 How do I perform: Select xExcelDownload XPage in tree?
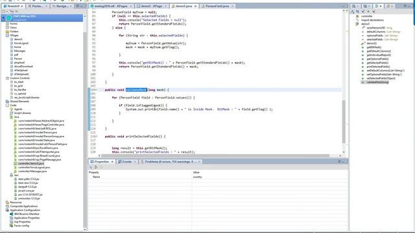23,66
